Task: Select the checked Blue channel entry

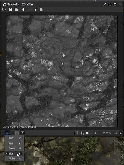Action: 14,154
